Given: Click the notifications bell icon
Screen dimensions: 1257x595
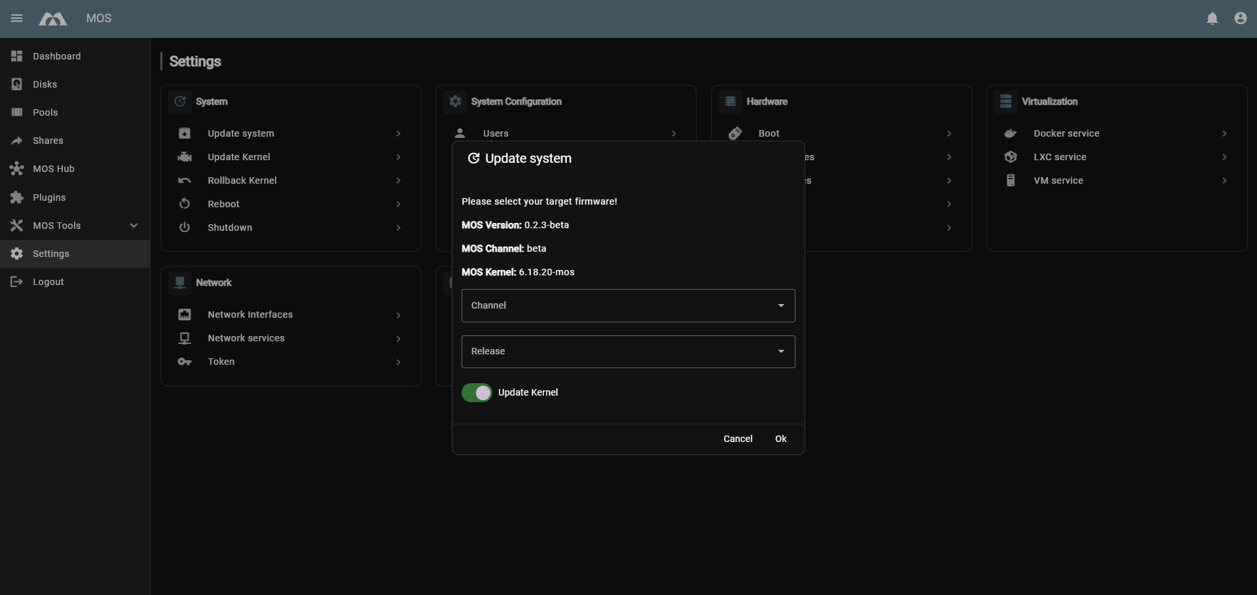Looking at the screenshot, I should [1212, 18].
